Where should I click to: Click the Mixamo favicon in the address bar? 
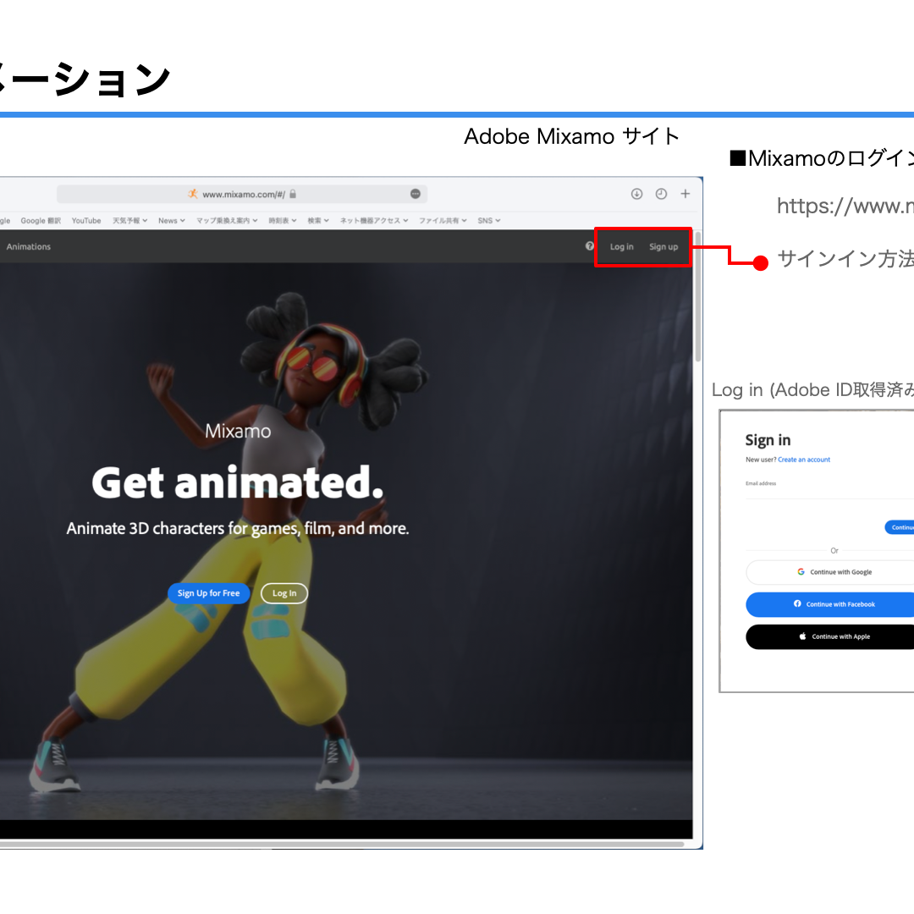coord(193,194)
